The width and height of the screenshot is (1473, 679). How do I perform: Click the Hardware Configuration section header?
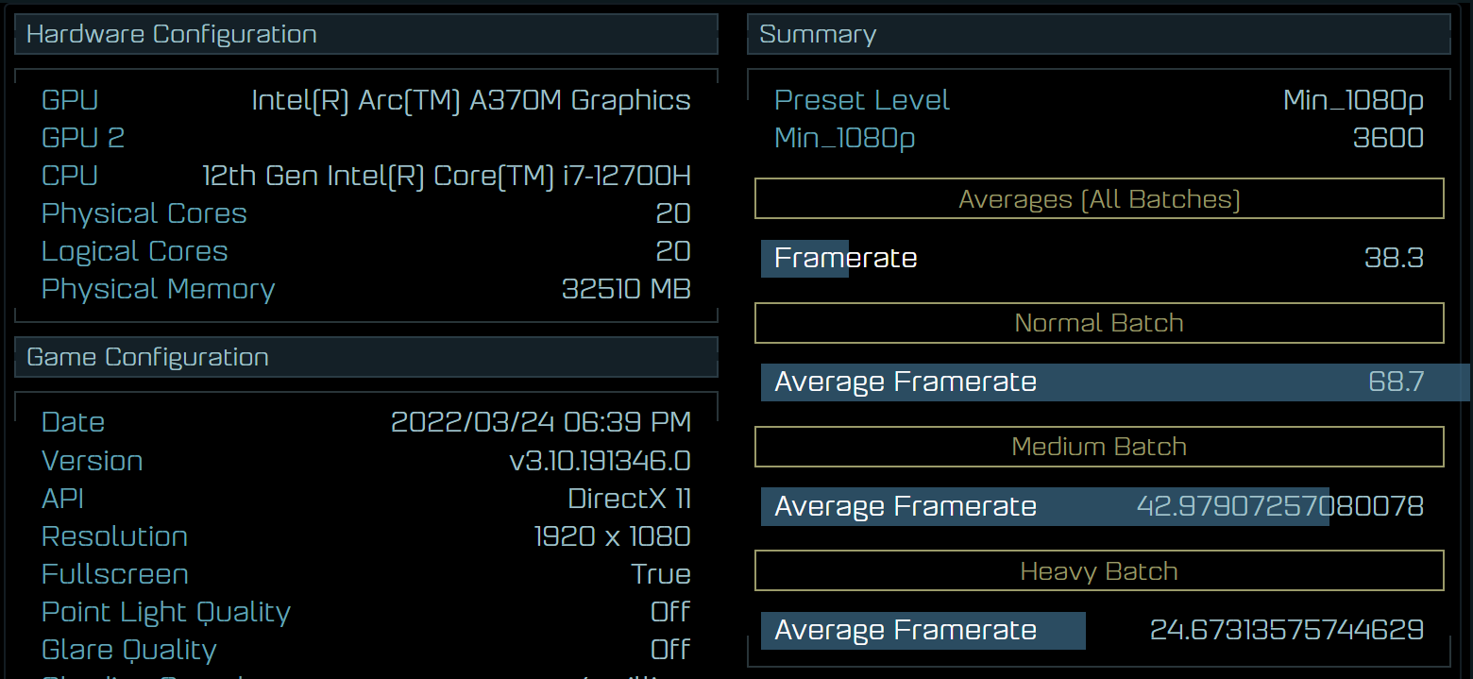[171, 33]
